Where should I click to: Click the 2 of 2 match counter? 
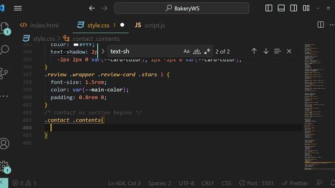click(222, 52)
